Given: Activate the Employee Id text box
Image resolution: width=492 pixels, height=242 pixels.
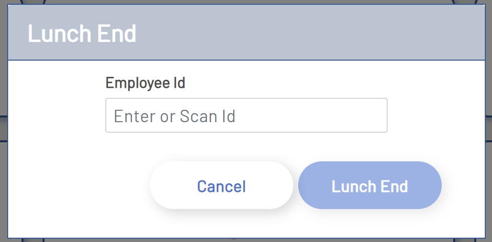Looking at the screenshot, I should 246,116.
